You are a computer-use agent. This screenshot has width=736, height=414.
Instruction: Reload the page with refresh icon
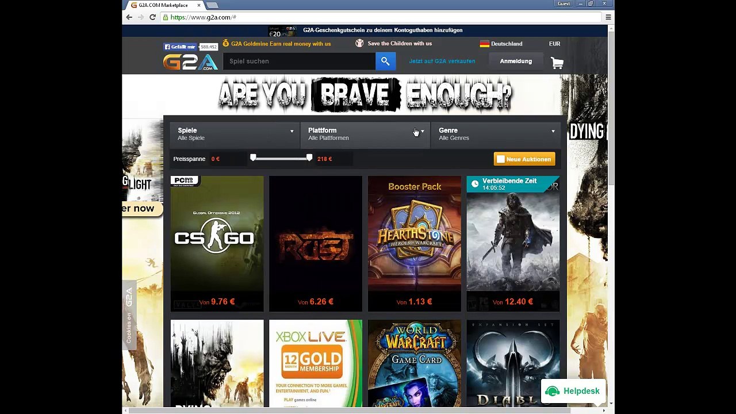(152, 17)
